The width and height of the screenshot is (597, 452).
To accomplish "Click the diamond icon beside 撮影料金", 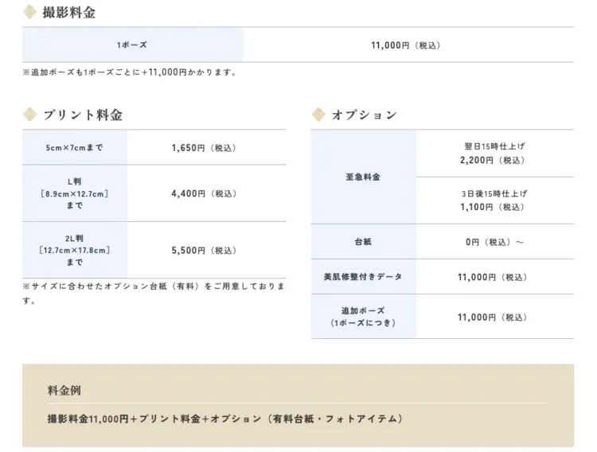I will 29,12.
